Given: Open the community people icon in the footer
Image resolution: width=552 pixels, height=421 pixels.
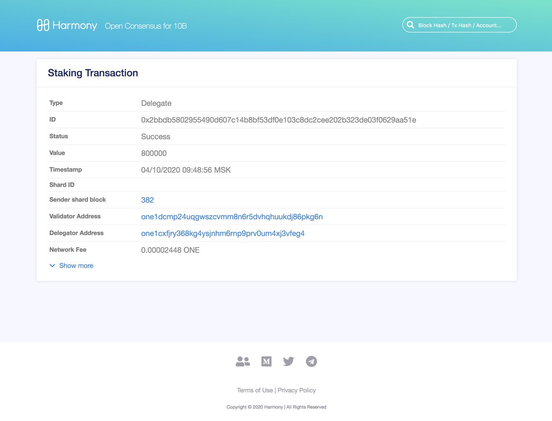Looking at the screenshot, I should click(243, 362).
